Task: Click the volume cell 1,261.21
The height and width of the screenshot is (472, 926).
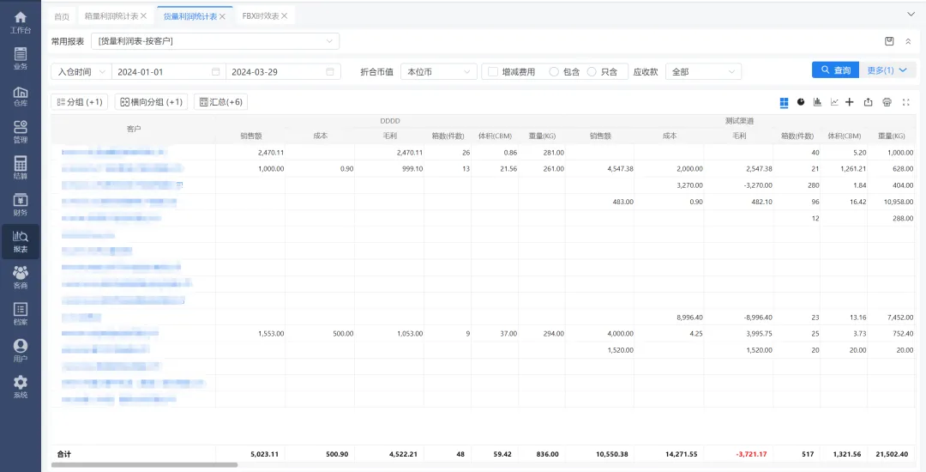Action: click(853, 168)
